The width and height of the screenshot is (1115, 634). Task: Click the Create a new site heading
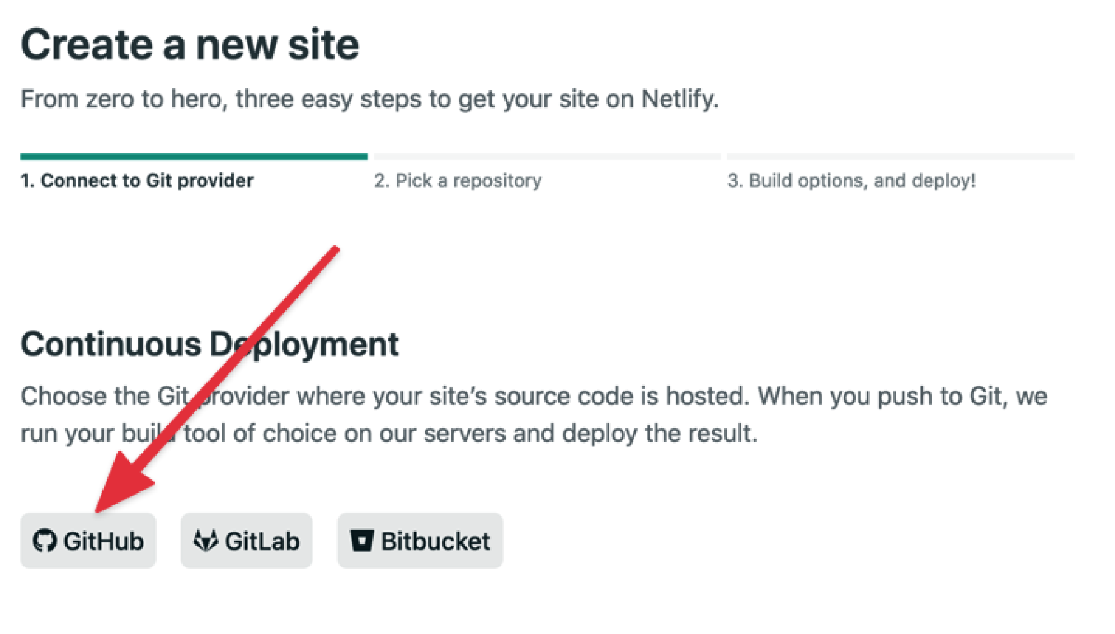coord(190,45)
